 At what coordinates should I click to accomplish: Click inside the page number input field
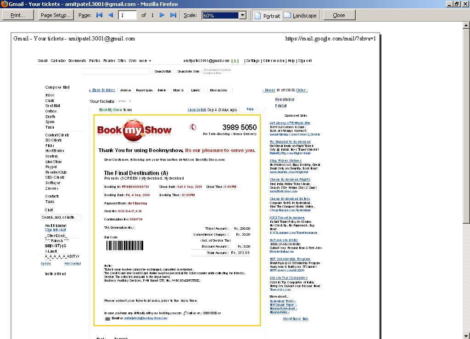[x=127, y=15]
